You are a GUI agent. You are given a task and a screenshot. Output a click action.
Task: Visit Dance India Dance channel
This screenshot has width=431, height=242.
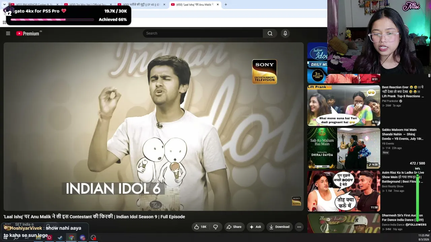[x=393, y=225]
